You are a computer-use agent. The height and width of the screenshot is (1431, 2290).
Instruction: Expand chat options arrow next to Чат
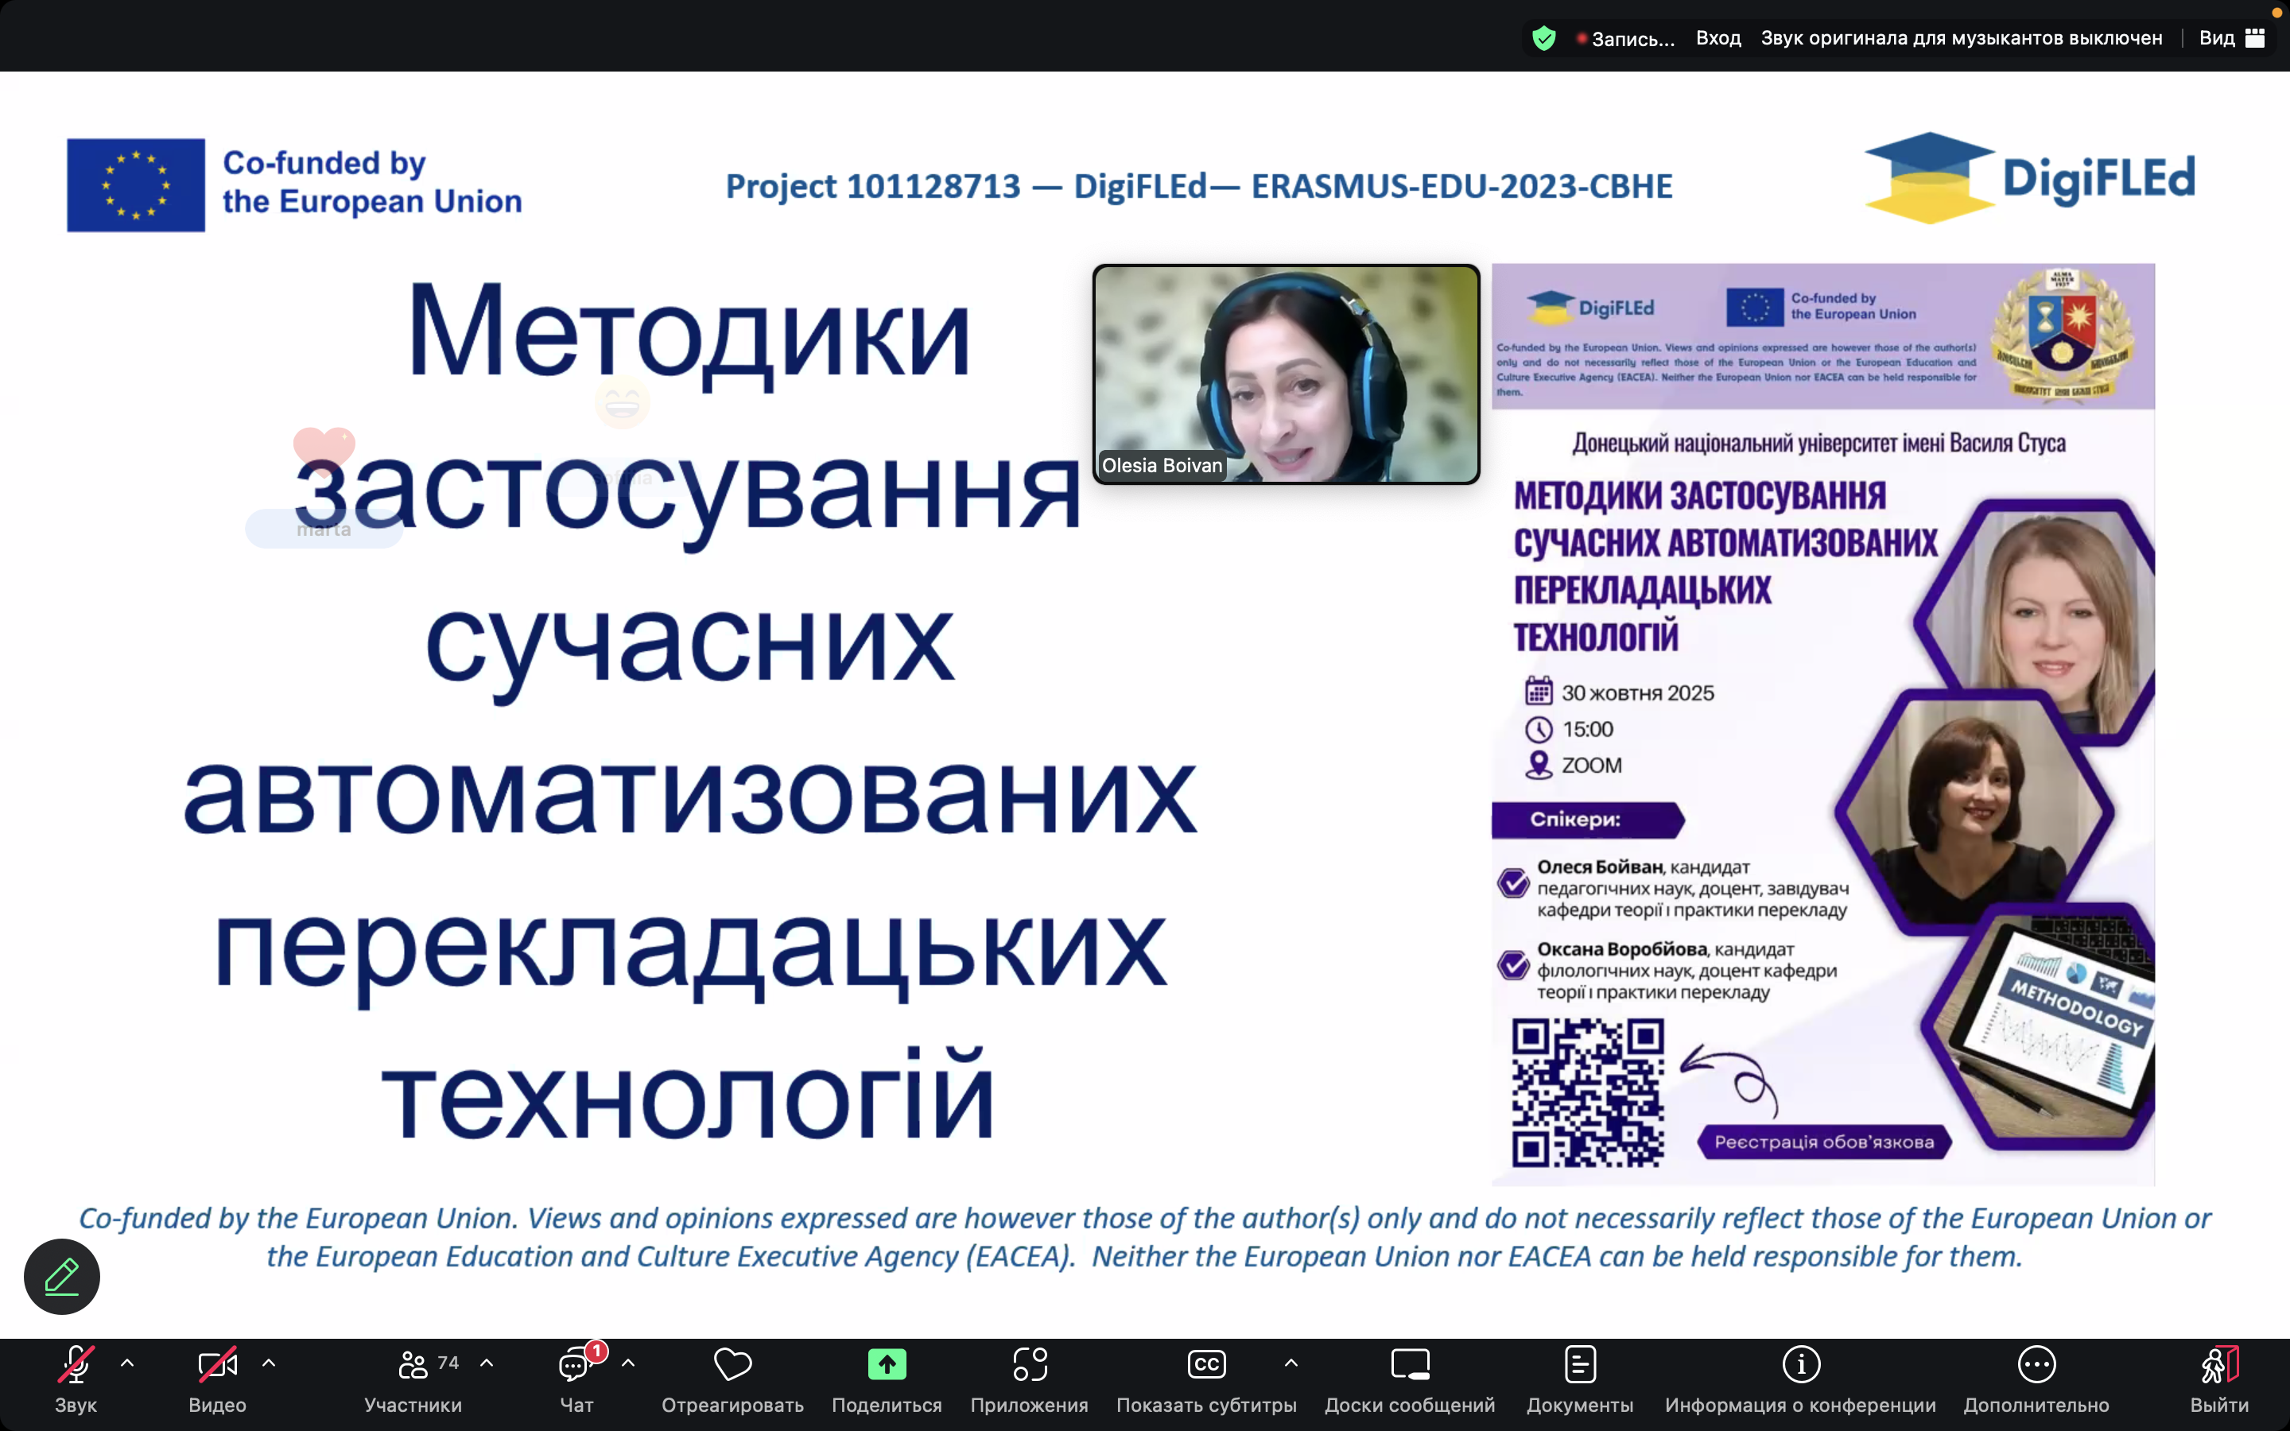click(628, 1363)
